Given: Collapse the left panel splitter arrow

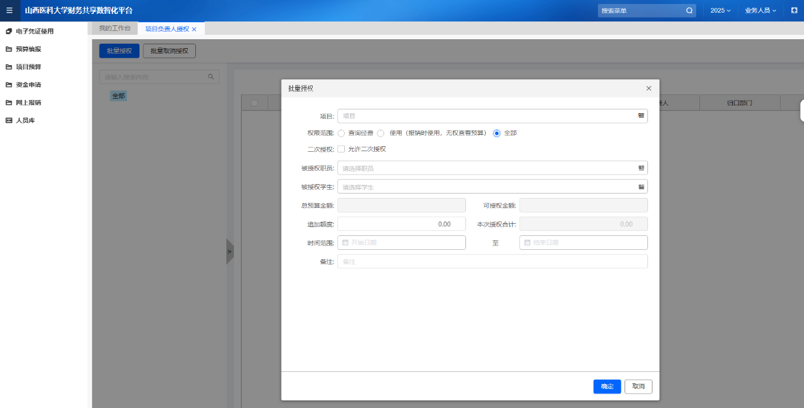Looking at the screenshot, I should pos(230,252).
